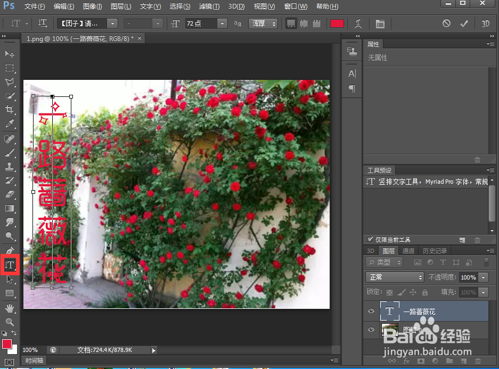The image size is (499, 369).
Task: Select the 一路蔷薇花 layer thumbnail
Action: pyautogui.click(x=389, y=311)
